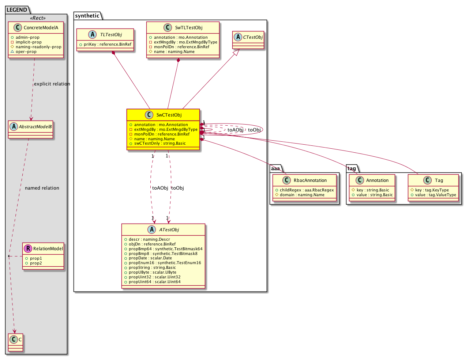Click the 'named relation' arrow label
Viewport: 469px width, 358px height.
tap(42, 188)
